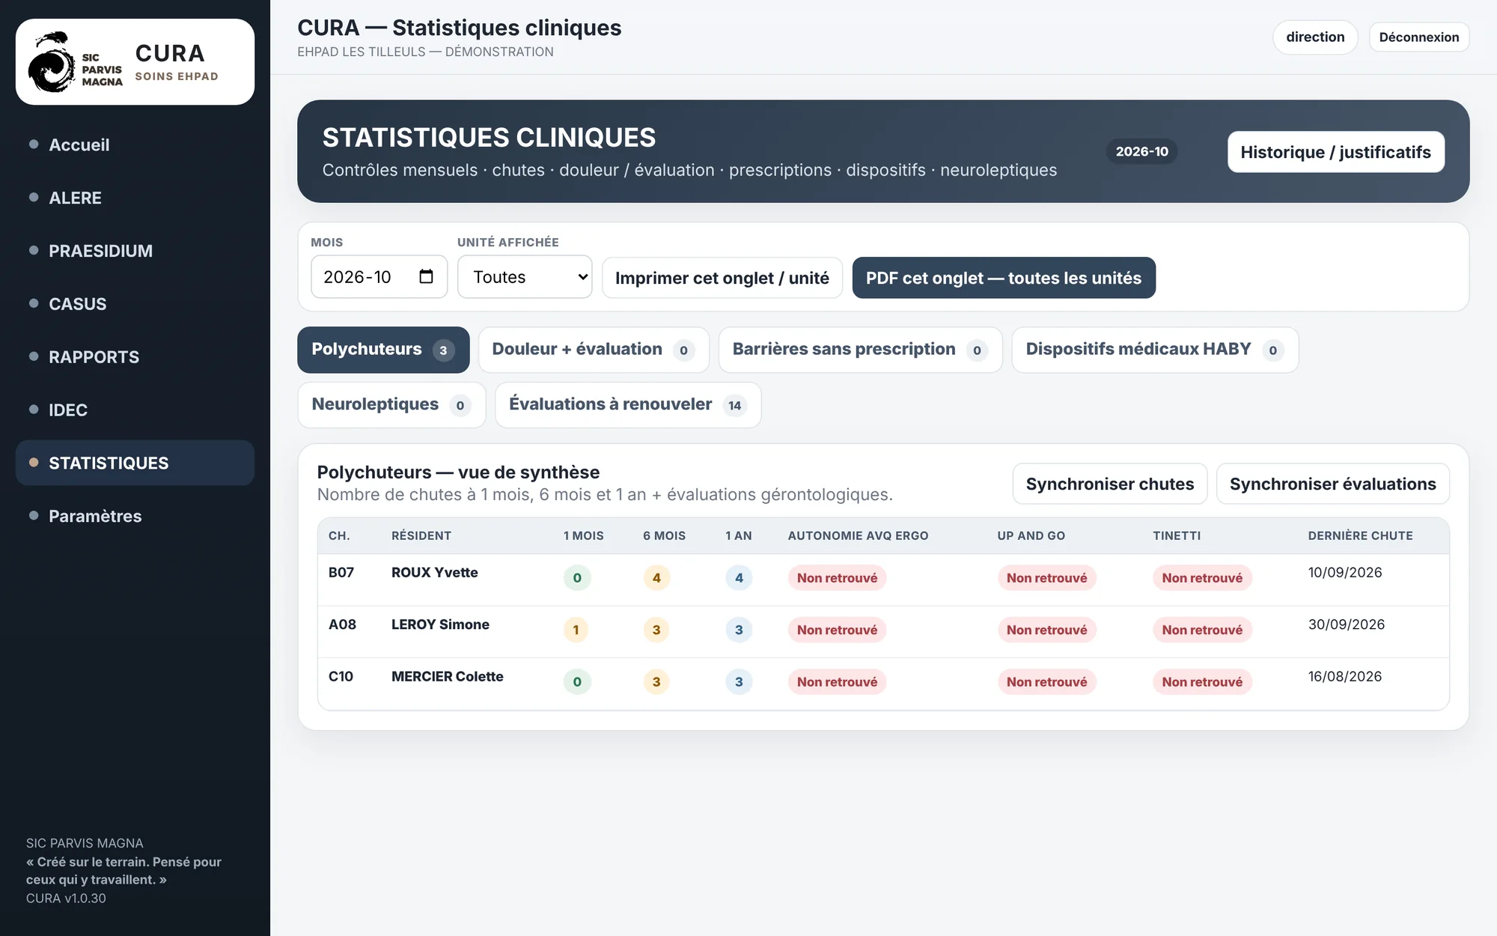Click the Déconnexion button
Image resolution: width=1497 pixels, height=936 pixels.
pos(1419,37)
